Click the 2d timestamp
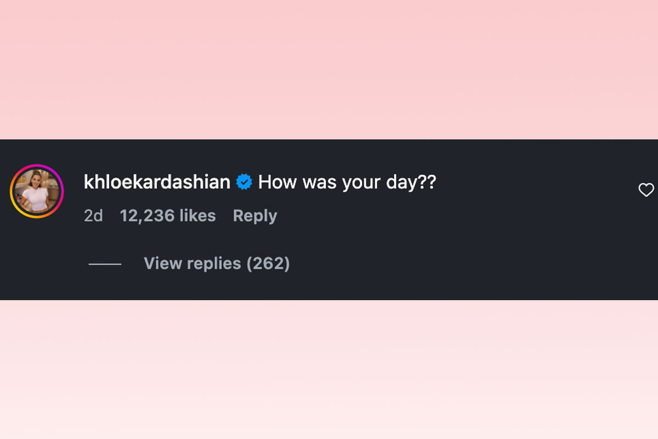 tap(93, 216)
